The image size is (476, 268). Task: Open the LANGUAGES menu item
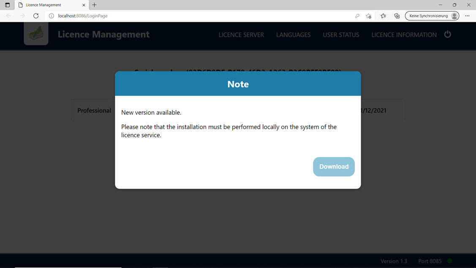click(293, 35)
